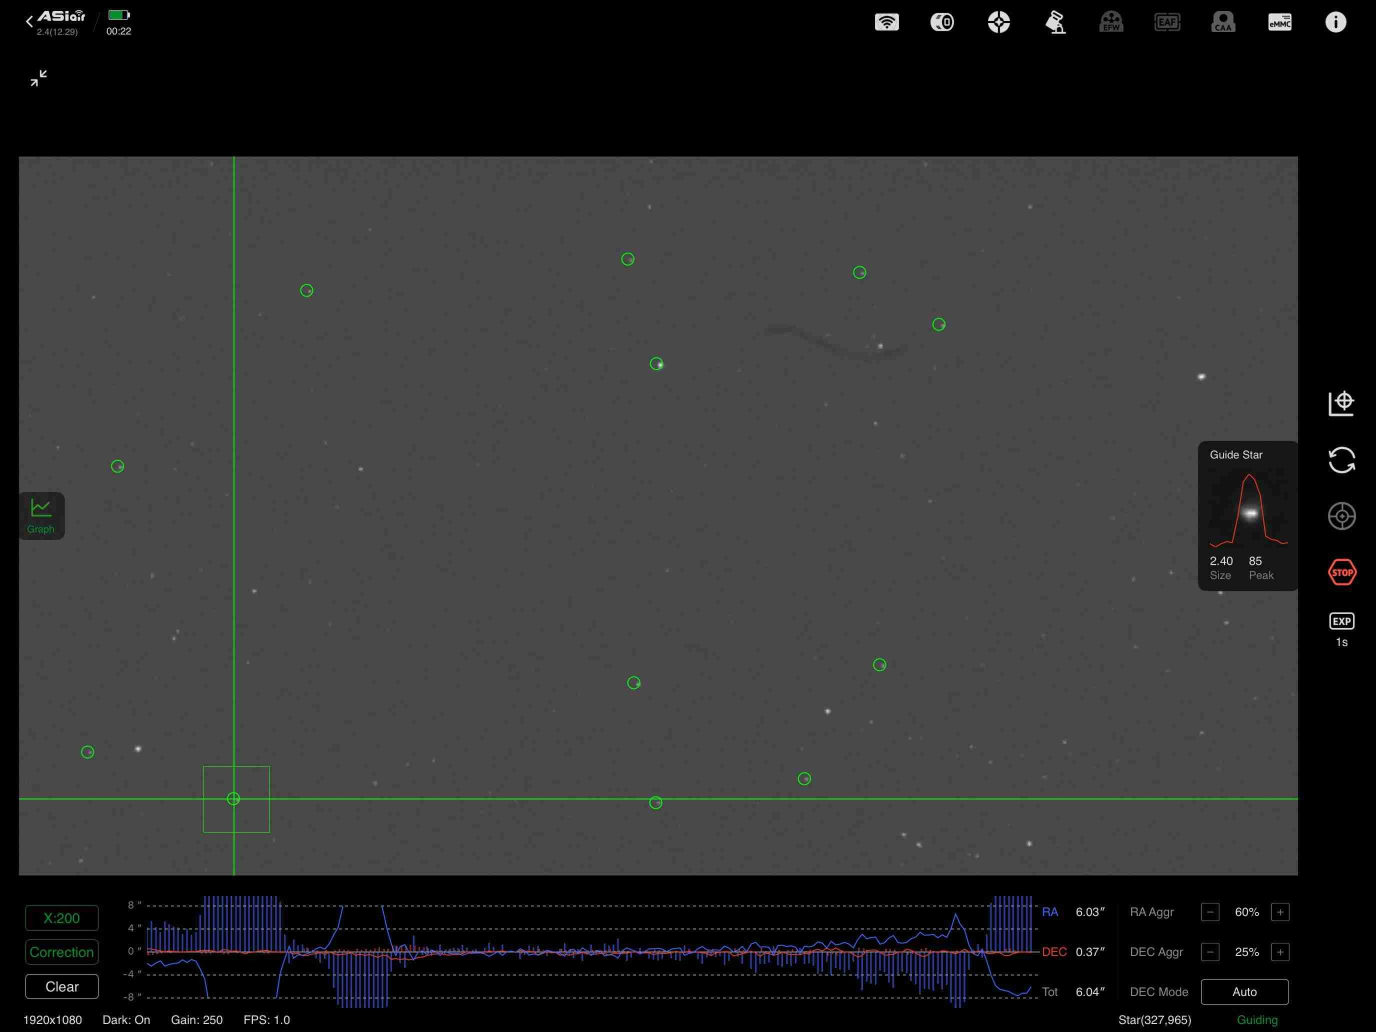Viewport: 1376px width, 1032px height.
Task: Open the EFW filter wheel icon
Action: (1111, 22)
